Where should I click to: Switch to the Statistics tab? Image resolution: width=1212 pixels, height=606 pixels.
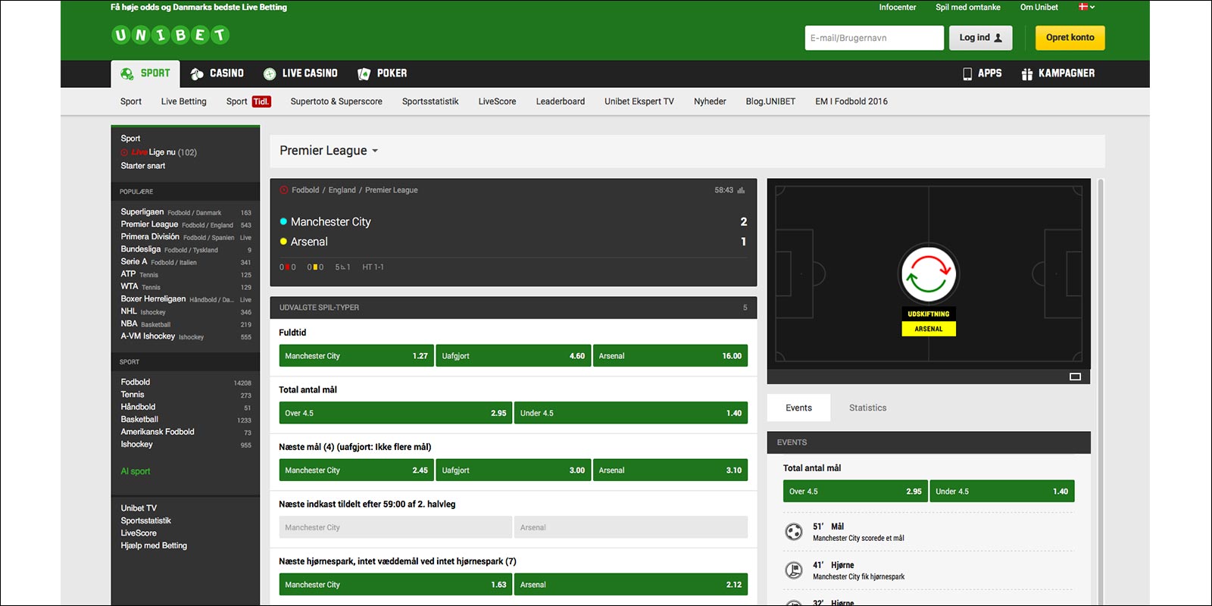[x=867, y=408]
